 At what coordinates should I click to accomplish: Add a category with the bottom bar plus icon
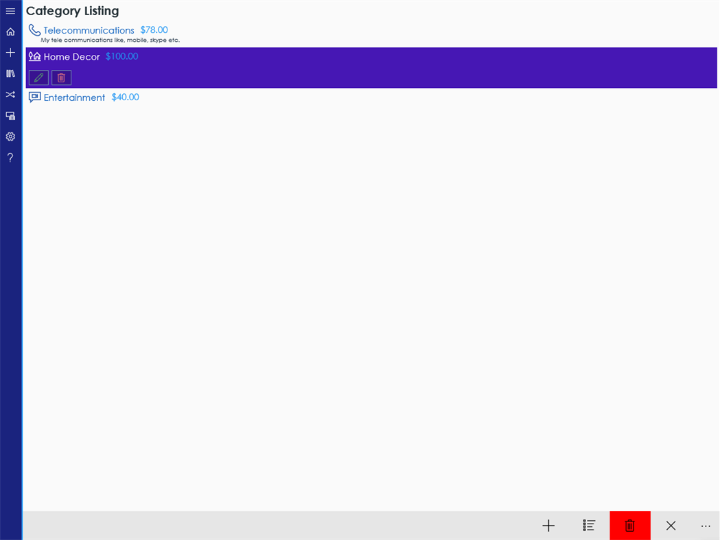pos(548,526)
